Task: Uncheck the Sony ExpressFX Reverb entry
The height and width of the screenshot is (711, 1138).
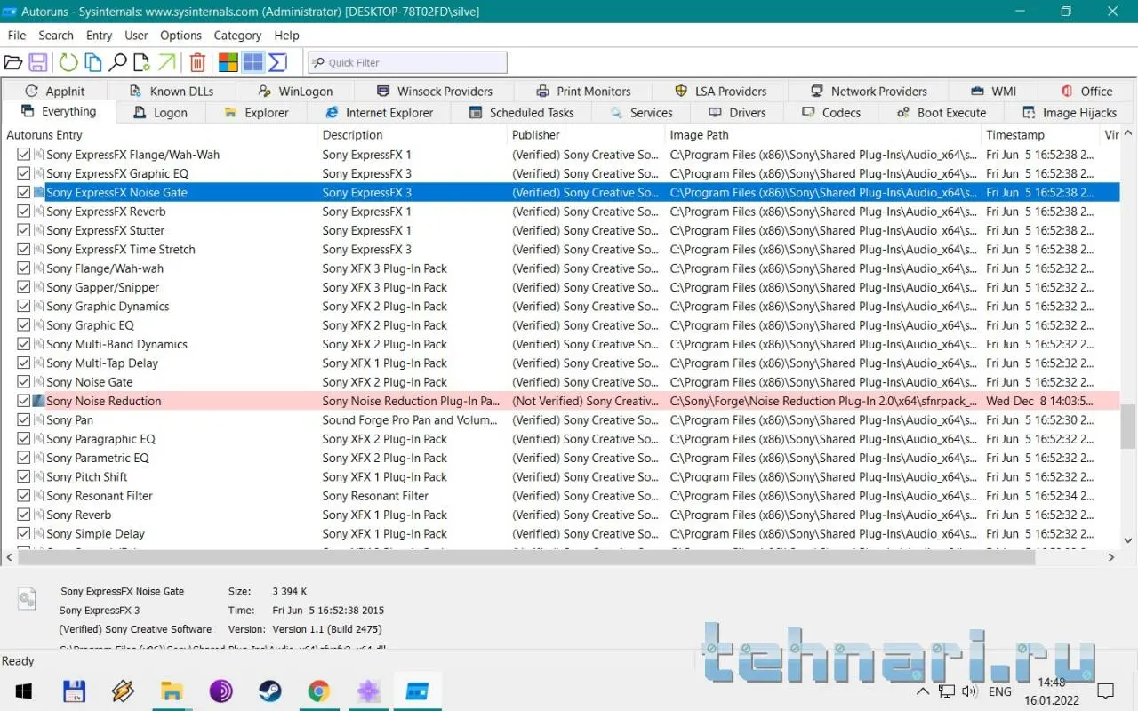Action: (x=23, y=212)
